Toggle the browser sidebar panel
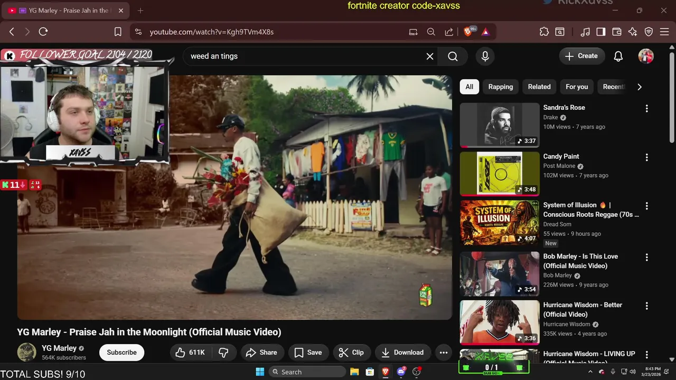676x380 pixels. tap(601, 32)
